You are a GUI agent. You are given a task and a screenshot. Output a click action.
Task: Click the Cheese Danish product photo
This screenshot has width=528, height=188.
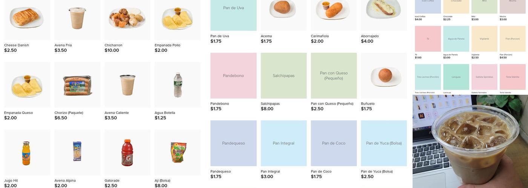click(x=27, y=18)
